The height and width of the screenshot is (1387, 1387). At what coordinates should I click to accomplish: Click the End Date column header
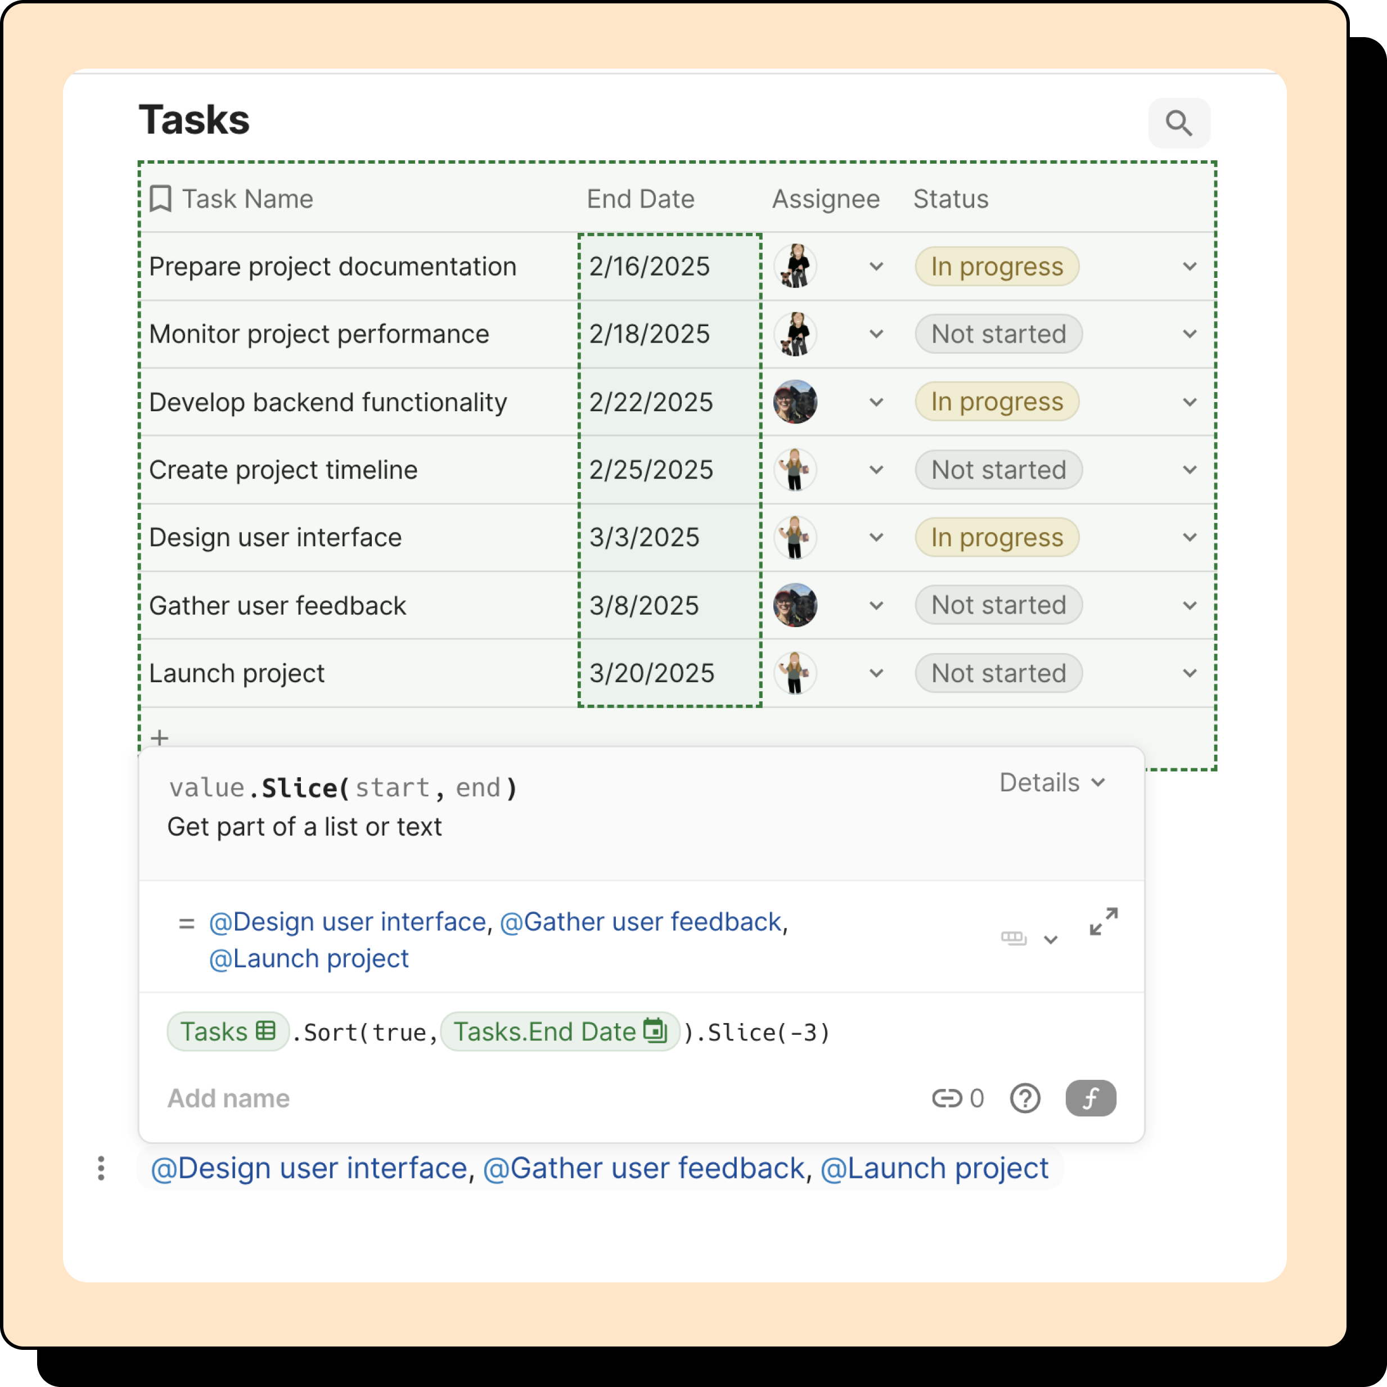point(641,199)
